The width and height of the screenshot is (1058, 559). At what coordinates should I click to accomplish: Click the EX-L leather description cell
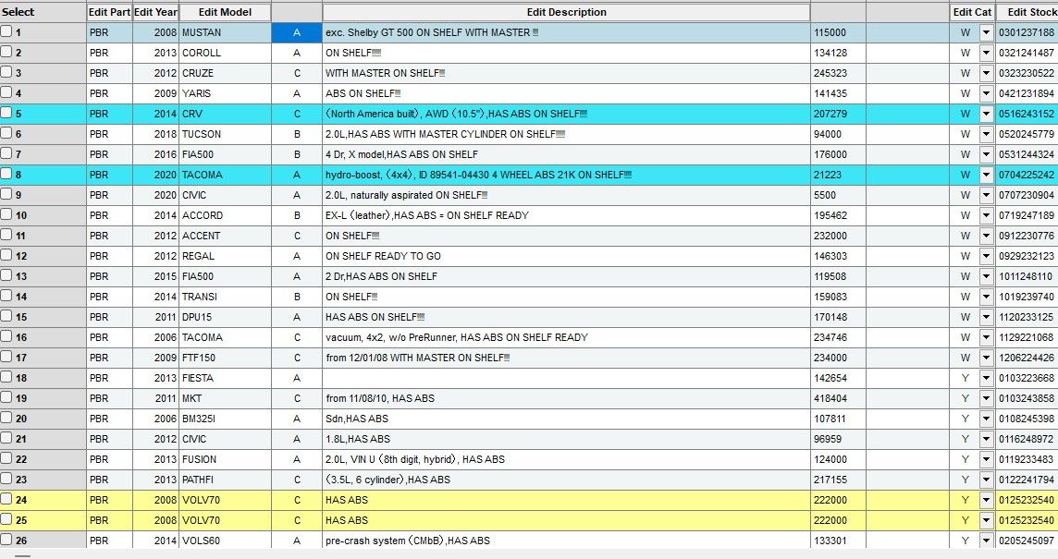pos(566,215)
